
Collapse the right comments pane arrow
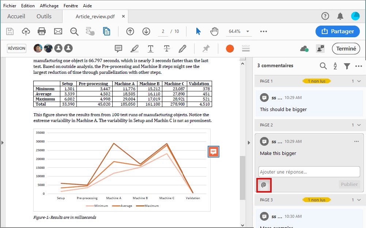(x=249, y=142)
